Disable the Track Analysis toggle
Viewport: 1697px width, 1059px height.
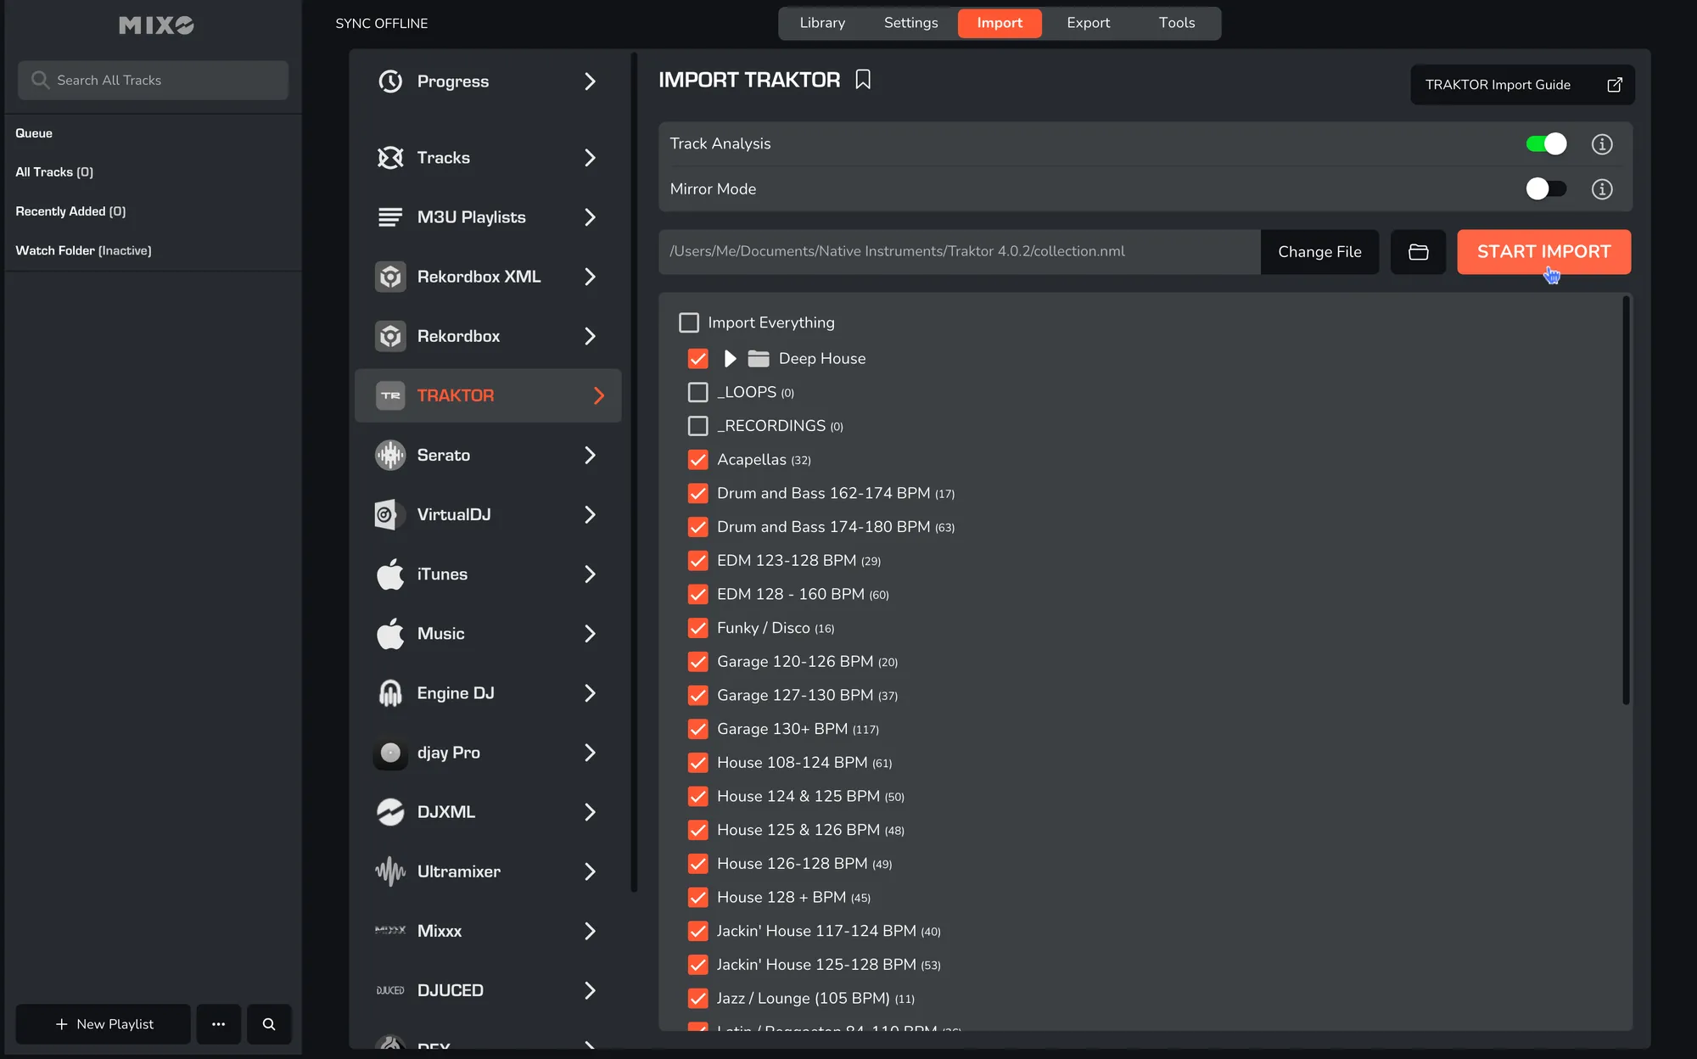pos(1545,144)
